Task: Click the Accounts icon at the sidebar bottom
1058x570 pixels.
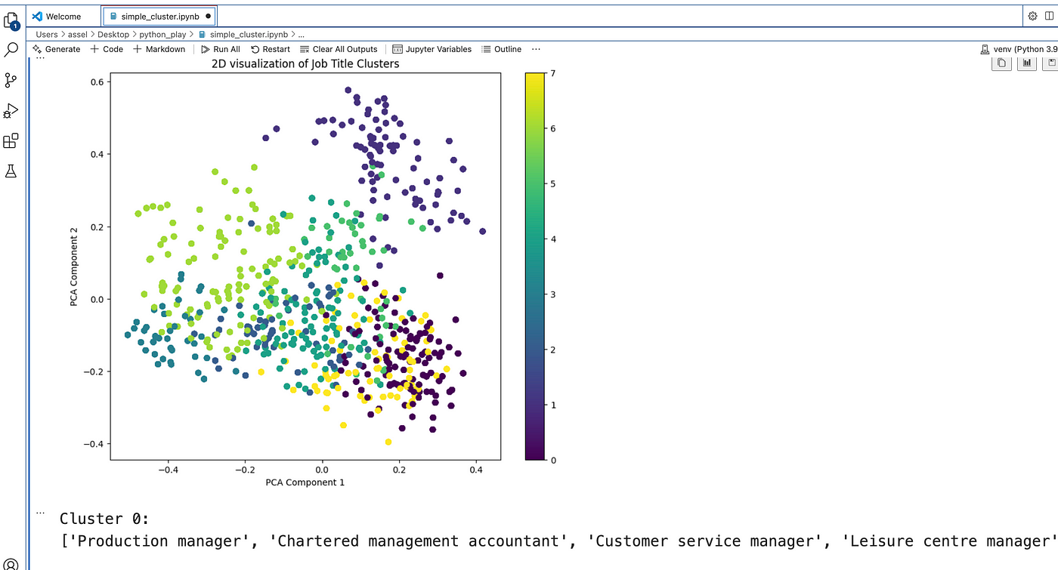Action: pos(11,563)
